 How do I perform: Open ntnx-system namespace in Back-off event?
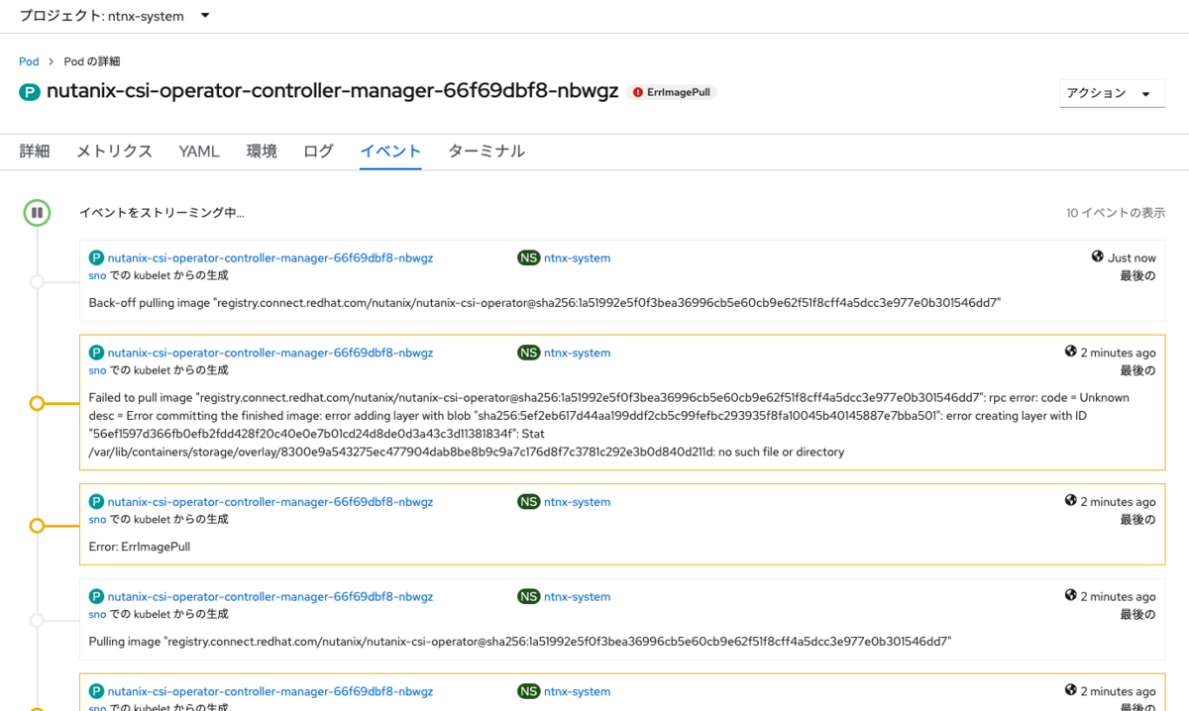pos(577,257)
